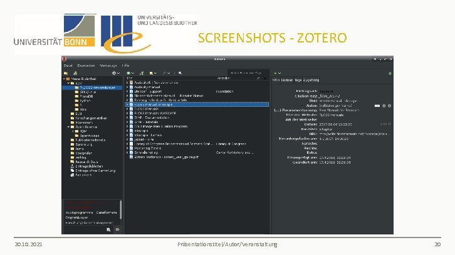The height and width of the screenshot is (255, 455).
Task: Open the green new item dropdown
Action: (x=130, y=73)
